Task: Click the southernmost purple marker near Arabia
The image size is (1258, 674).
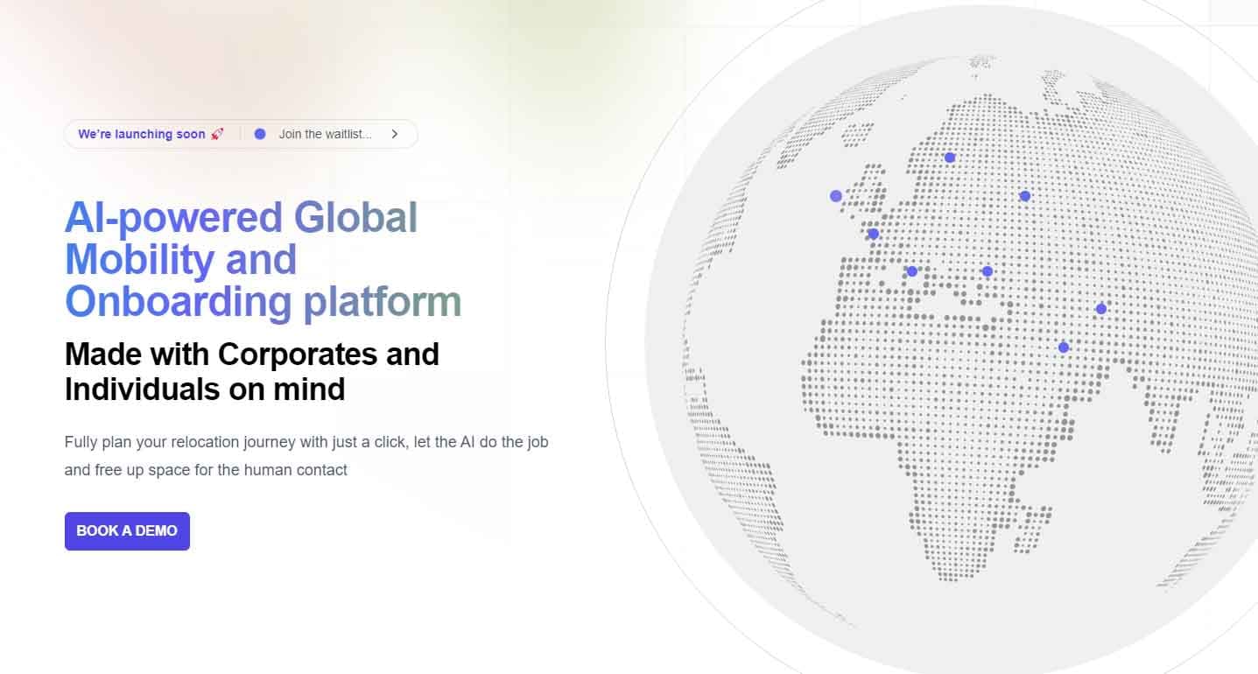Action: (1064, 348)
